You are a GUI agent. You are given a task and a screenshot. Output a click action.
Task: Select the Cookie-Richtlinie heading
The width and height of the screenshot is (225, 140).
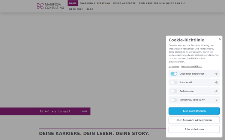click(186, 40)
